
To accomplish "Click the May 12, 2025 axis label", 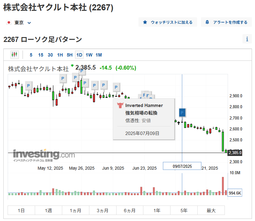I will click(50, 168).
